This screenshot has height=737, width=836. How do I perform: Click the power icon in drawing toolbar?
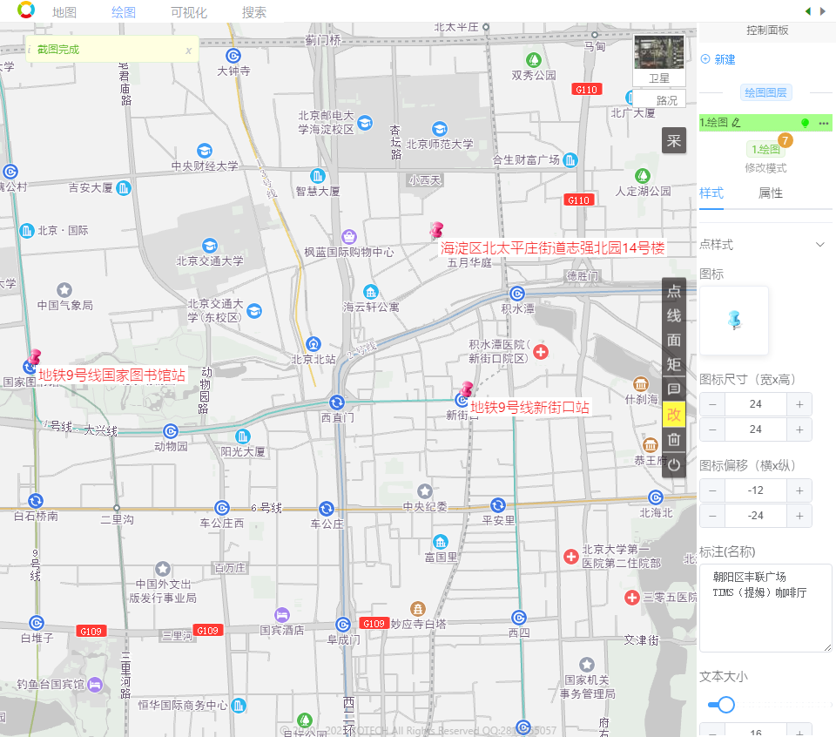coord(674,465)
